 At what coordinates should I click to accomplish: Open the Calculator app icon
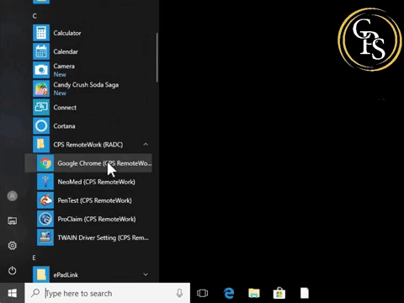point(41,33)
